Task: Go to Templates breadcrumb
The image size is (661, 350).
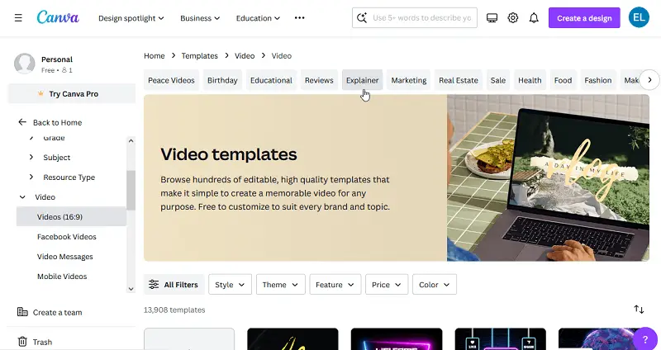Action: [x=199, y=55]
